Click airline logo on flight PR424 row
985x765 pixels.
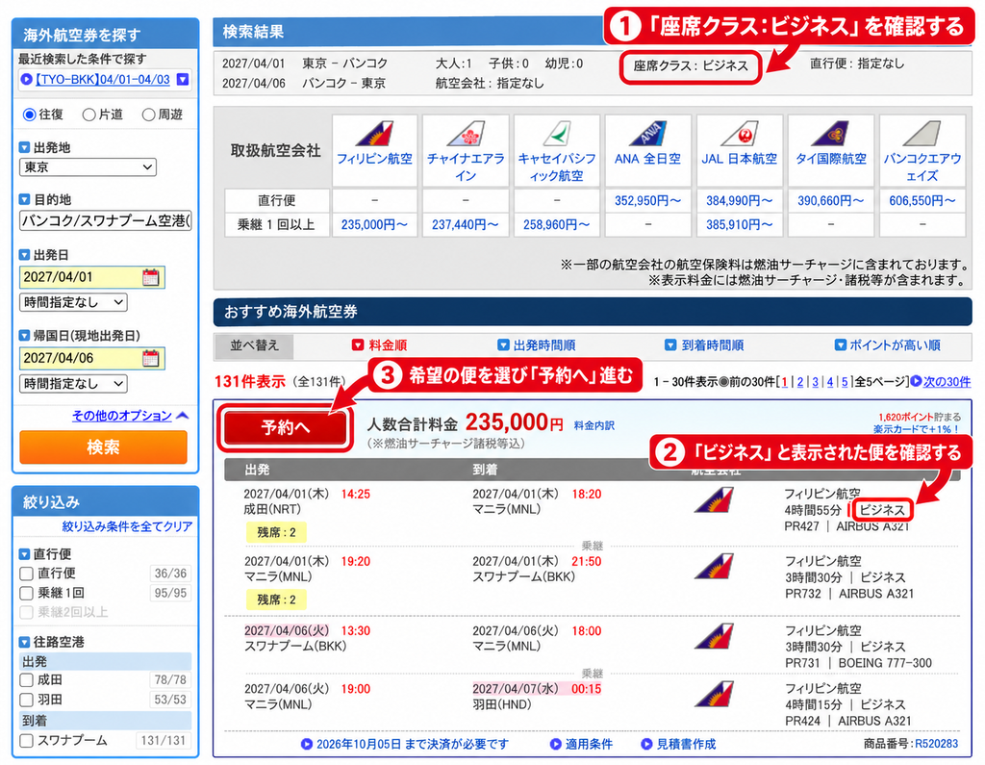click(x=714, y=694)
